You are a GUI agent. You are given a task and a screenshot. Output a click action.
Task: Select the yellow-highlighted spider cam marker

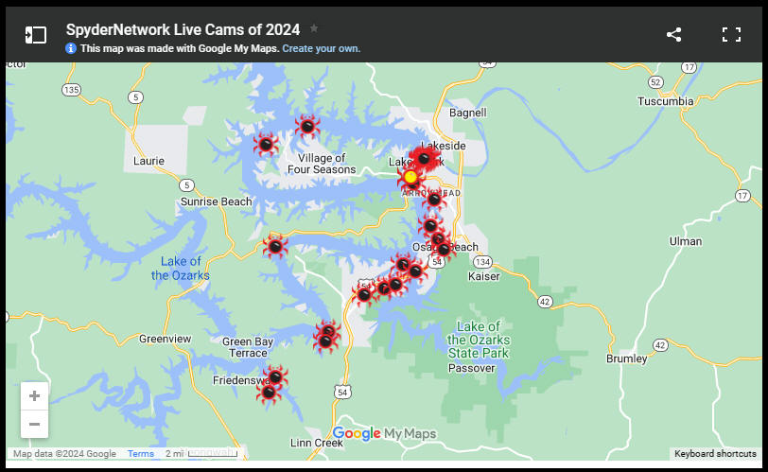click(410, 177)
